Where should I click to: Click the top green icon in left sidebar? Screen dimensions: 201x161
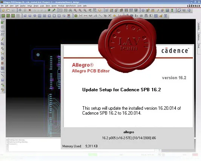click(2, 22)
